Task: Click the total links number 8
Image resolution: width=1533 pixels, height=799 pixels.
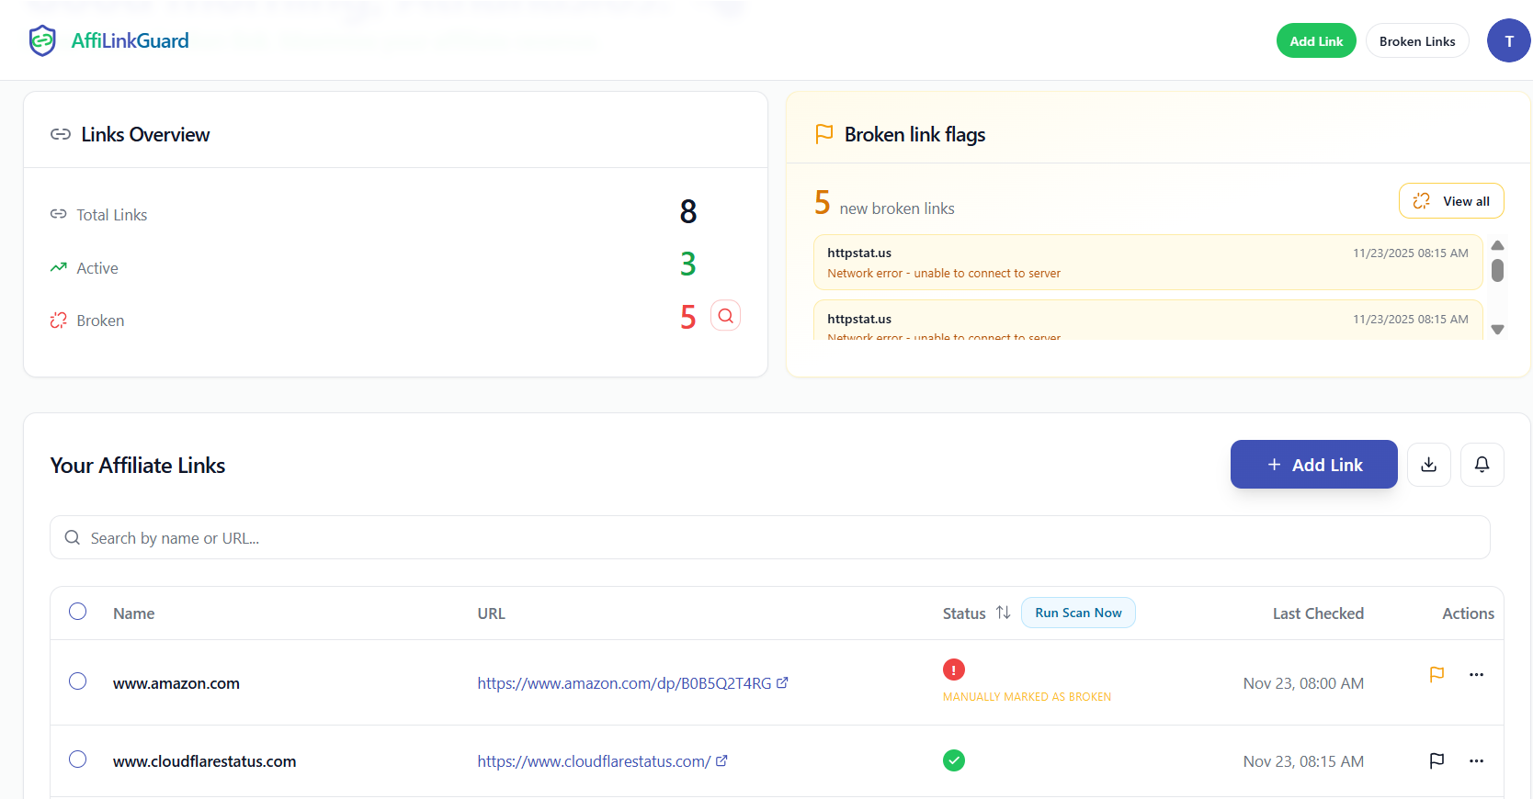Action: (688, 211)
